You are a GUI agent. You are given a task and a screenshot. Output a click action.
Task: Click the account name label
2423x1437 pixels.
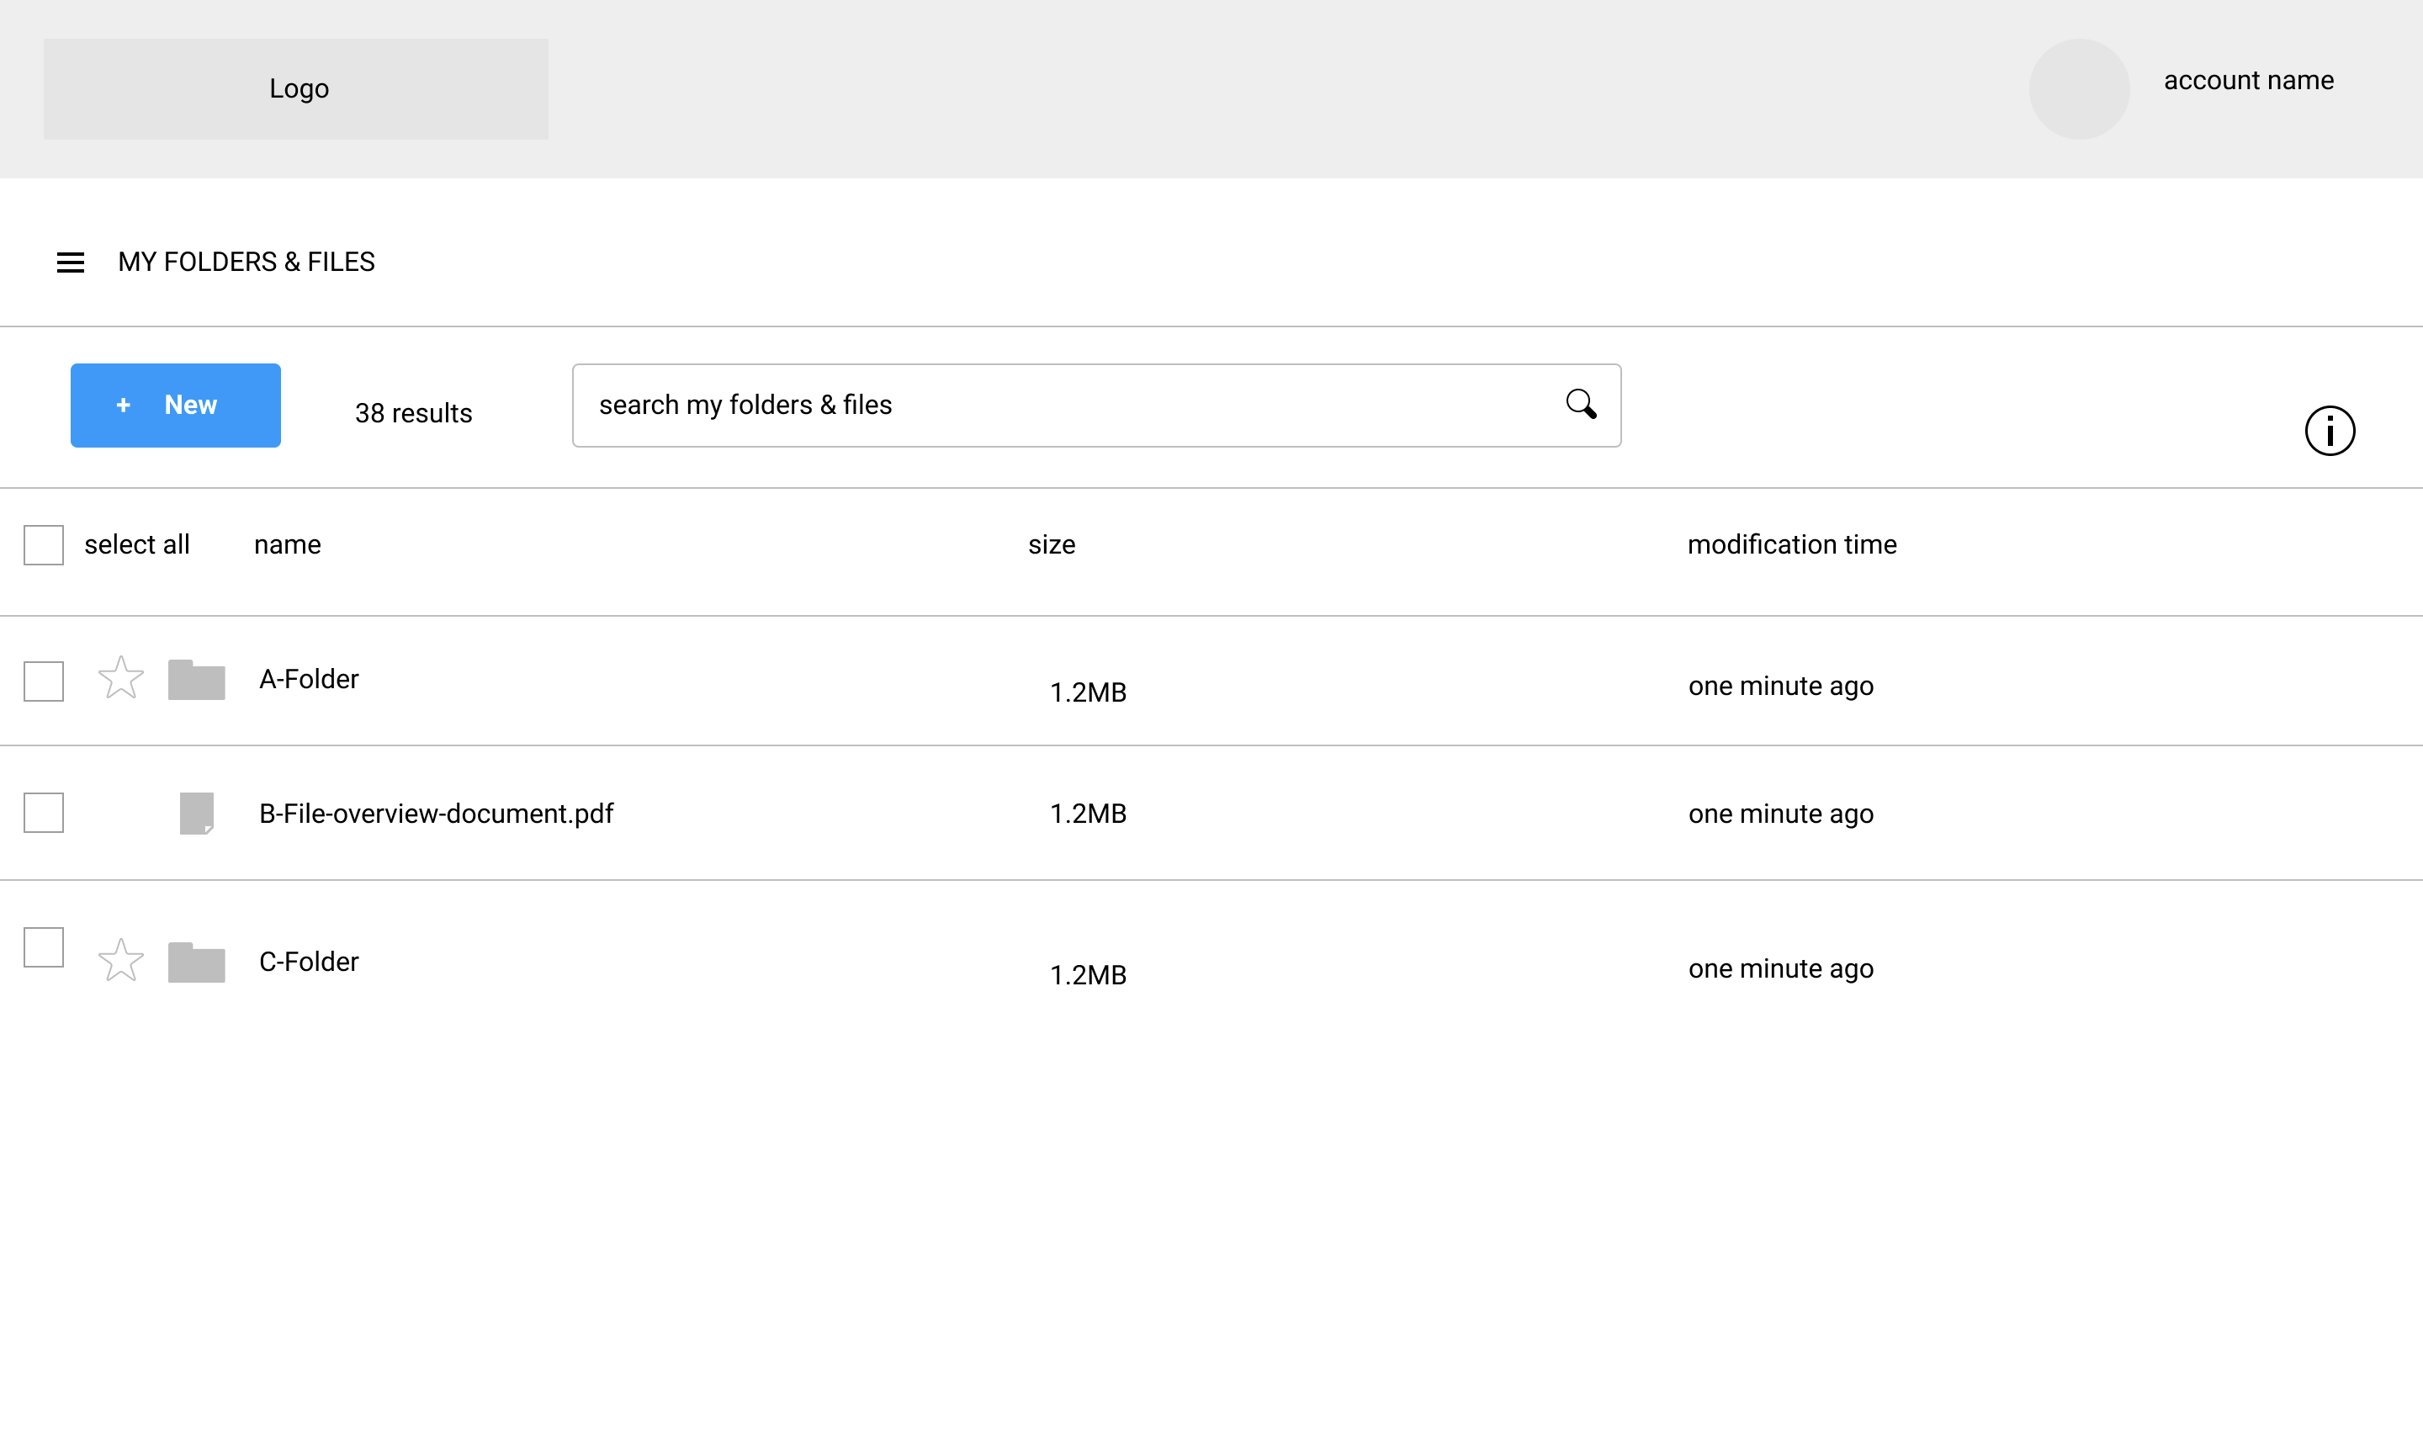pyautogui.click(x=2248, y=81)
